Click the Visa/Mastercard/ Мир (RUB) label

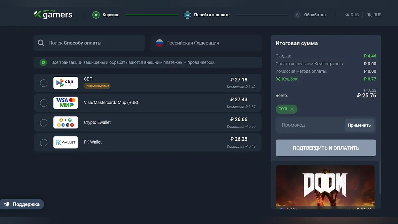(111, 103)
